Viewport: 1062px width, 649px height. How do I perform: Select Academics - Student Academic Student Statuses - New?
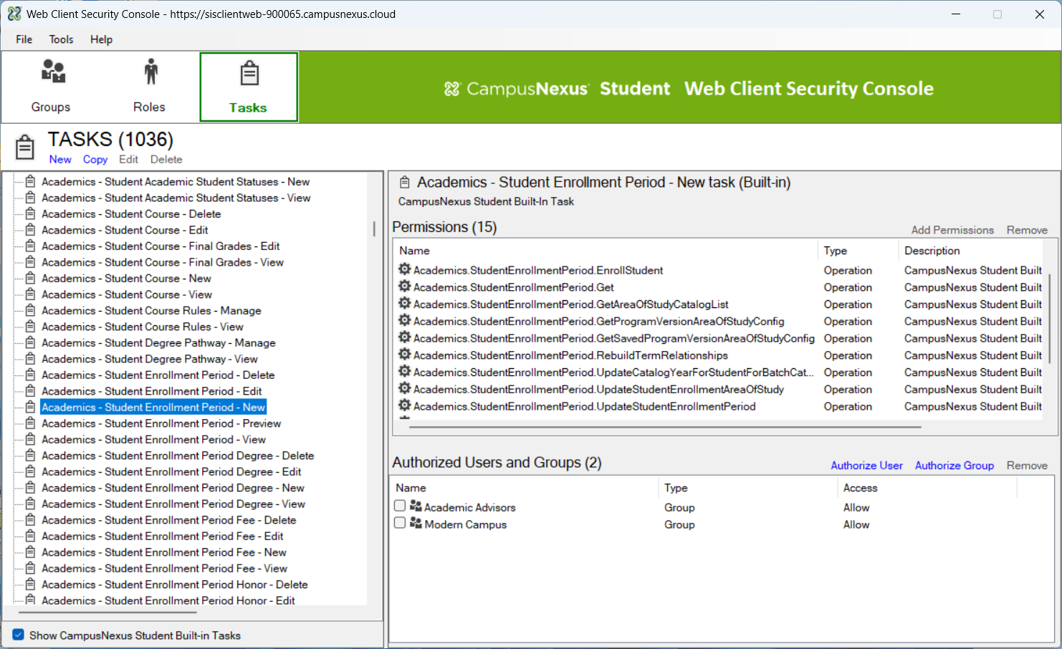pyautogui.click(x=176, y=181)
